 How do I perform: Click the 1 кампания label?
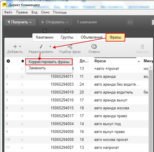tap(87, 22)
